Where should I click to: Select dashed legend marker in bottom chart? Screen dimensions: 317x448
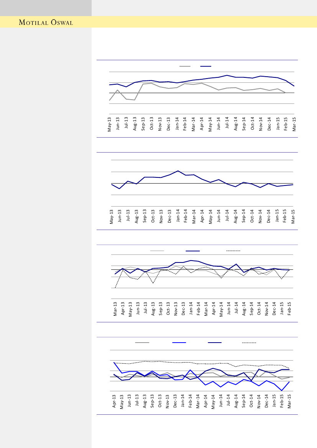click(249, 342)
